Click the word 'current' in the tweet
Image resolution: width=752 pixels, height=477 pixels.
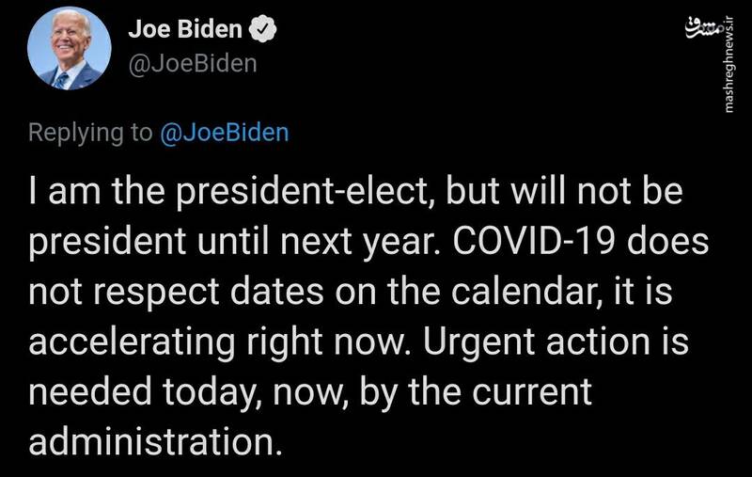[532, 391]
